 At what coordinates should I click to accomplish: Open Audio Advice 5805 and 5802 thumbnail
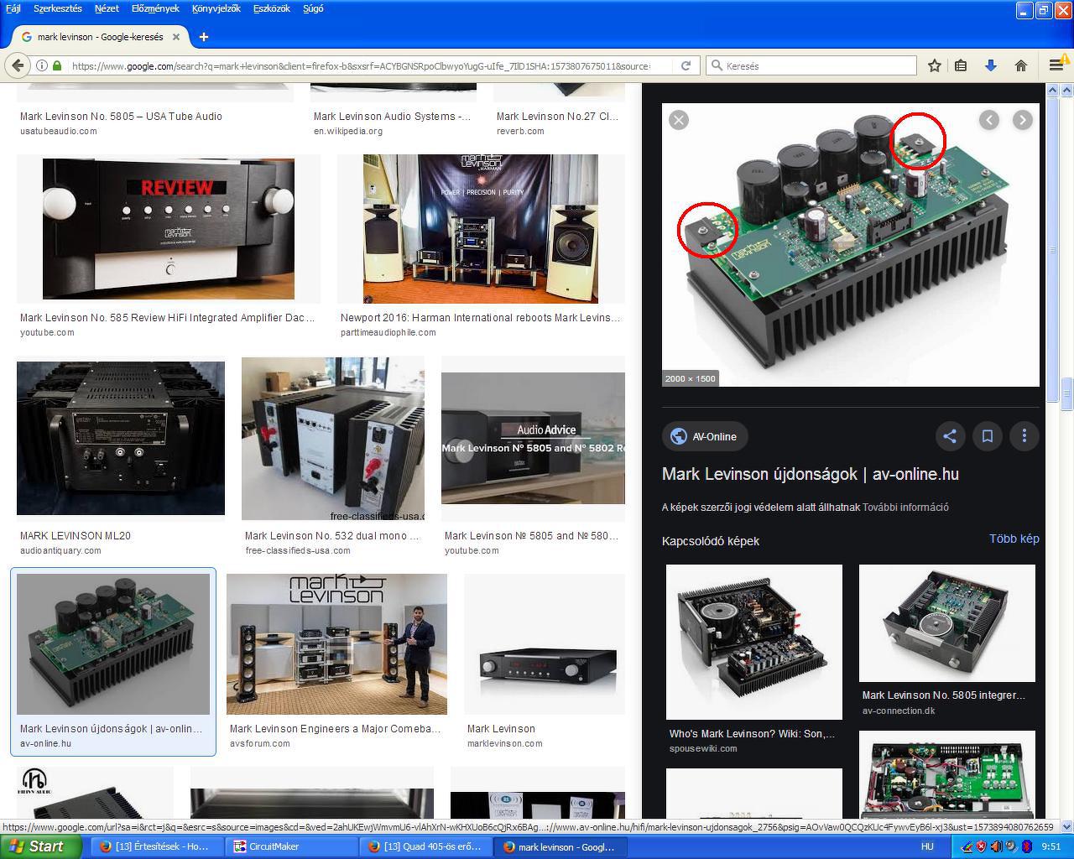coord(533,438)
